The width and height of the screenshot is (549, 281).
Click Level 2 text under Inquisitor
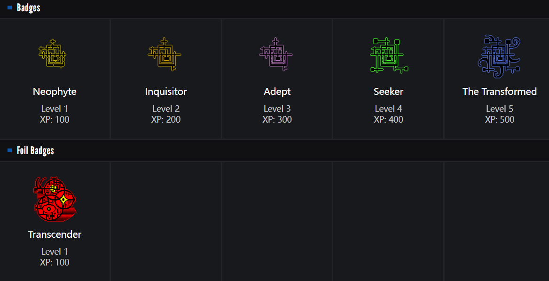166,109
